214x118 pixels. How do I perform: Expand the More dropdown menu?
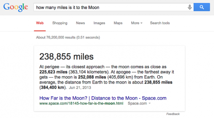pyautogui.click(x=137, y=23)
